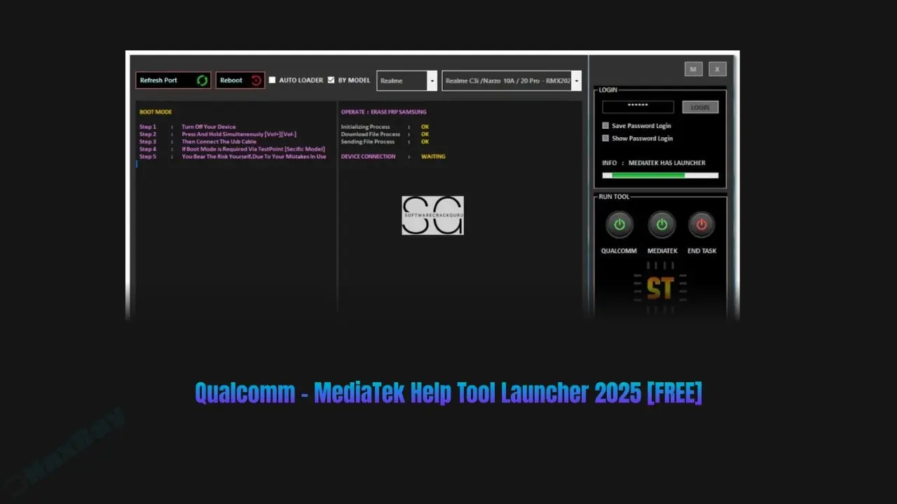Click the Reboot button
This screenshot has width=897, height=504.
[240, 80]
